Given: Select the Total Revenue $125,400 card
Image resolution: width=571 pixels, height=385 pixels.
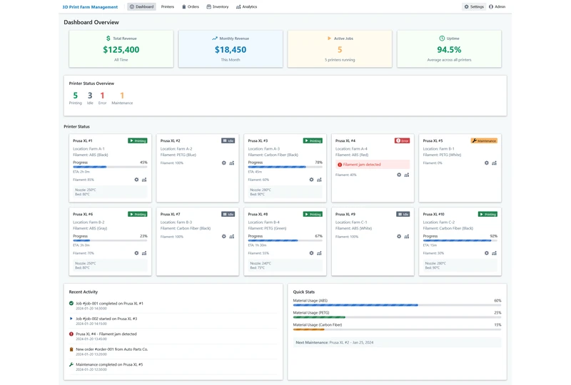Looking at the screenshot, I should point(121,48).
